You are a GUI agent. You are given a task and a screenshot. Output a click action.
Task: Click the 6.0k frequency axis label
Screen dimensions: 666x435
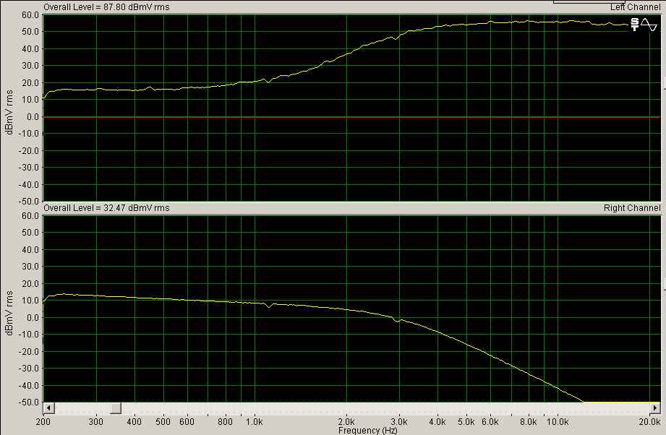pos(490,422)
